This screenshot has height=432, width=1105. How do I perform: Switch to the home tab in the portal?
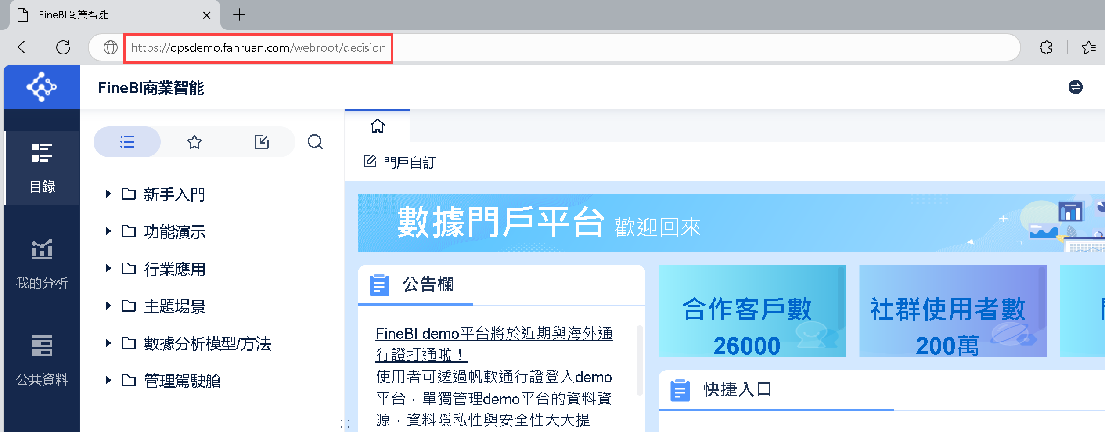(x=377, y=127)
